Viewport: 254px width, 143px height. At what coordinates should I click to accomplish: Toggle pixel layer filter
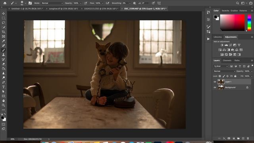[231, 66]
